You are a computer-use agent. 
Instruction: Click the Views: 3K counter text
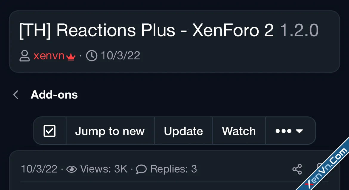tap(104, 169)
